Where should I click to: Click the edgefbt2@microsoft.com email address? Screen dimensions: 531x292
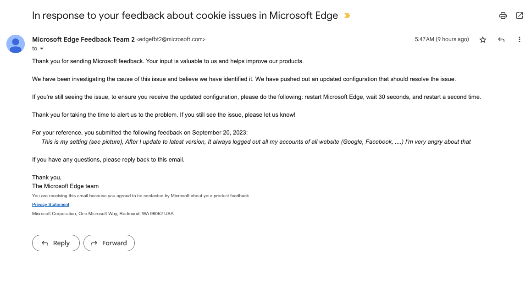click(171, 39)
